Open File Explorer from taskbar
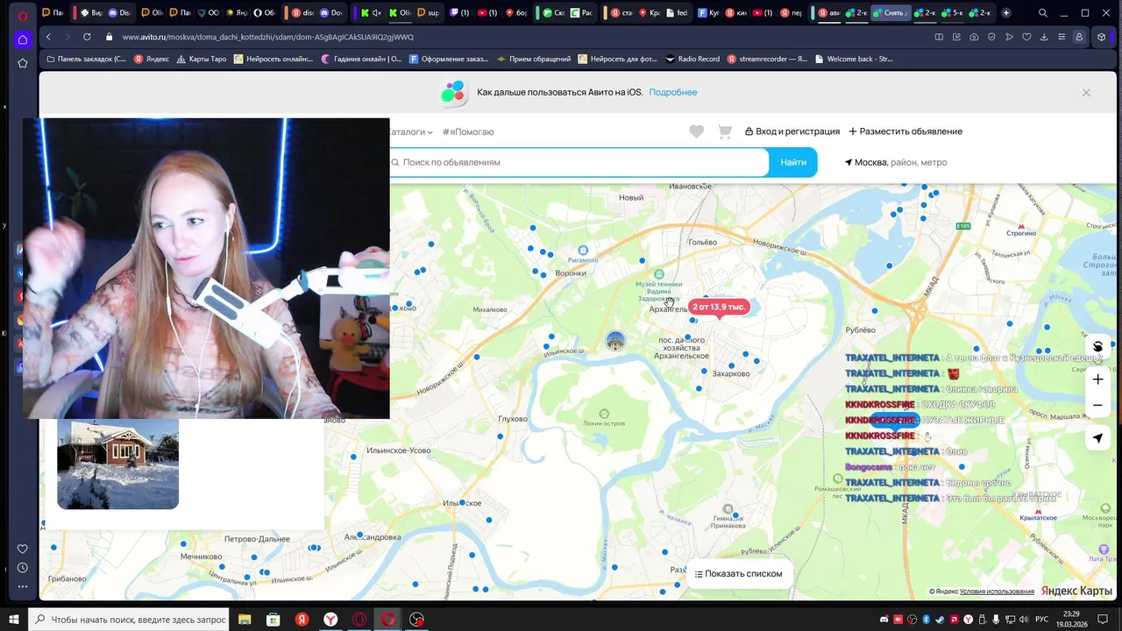 [x=245, y=619]
